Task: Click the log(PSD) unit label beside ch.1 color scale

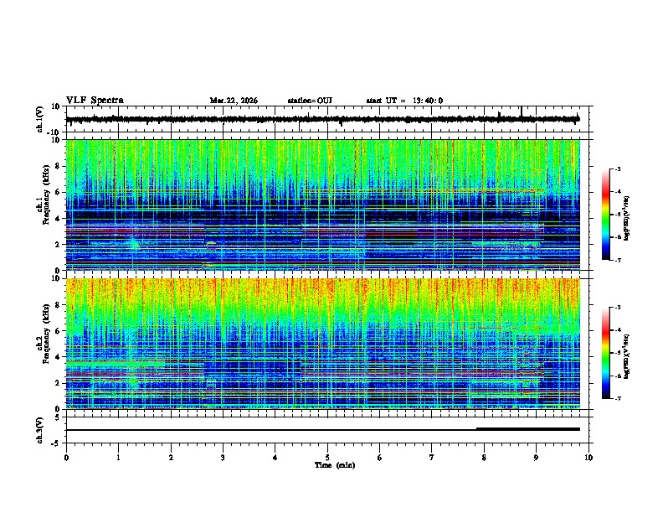Action: 627,219
